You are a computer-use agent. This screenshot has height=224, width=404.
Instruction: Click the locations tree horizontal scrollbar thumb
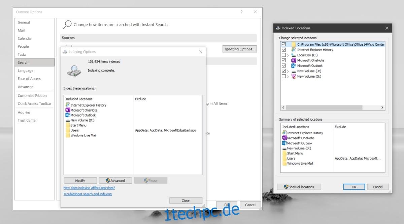(x=324, y=107)
